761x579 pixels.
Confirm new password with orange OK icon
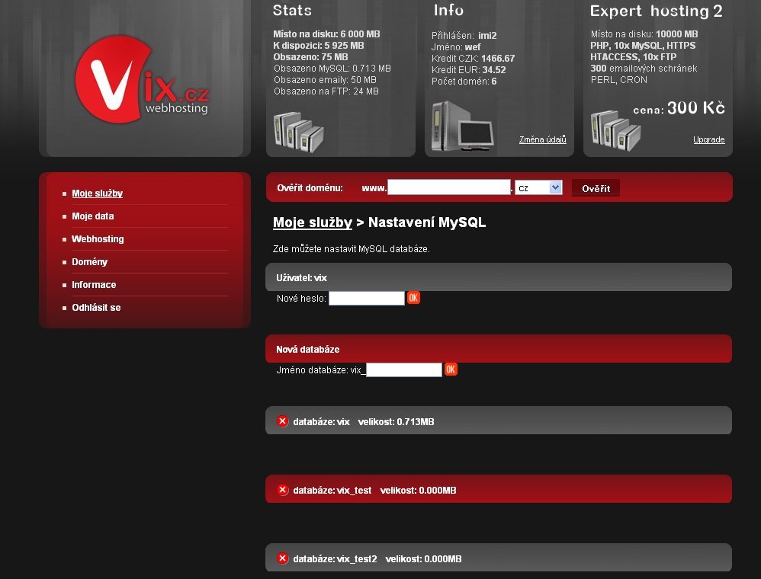click(413, 298)
